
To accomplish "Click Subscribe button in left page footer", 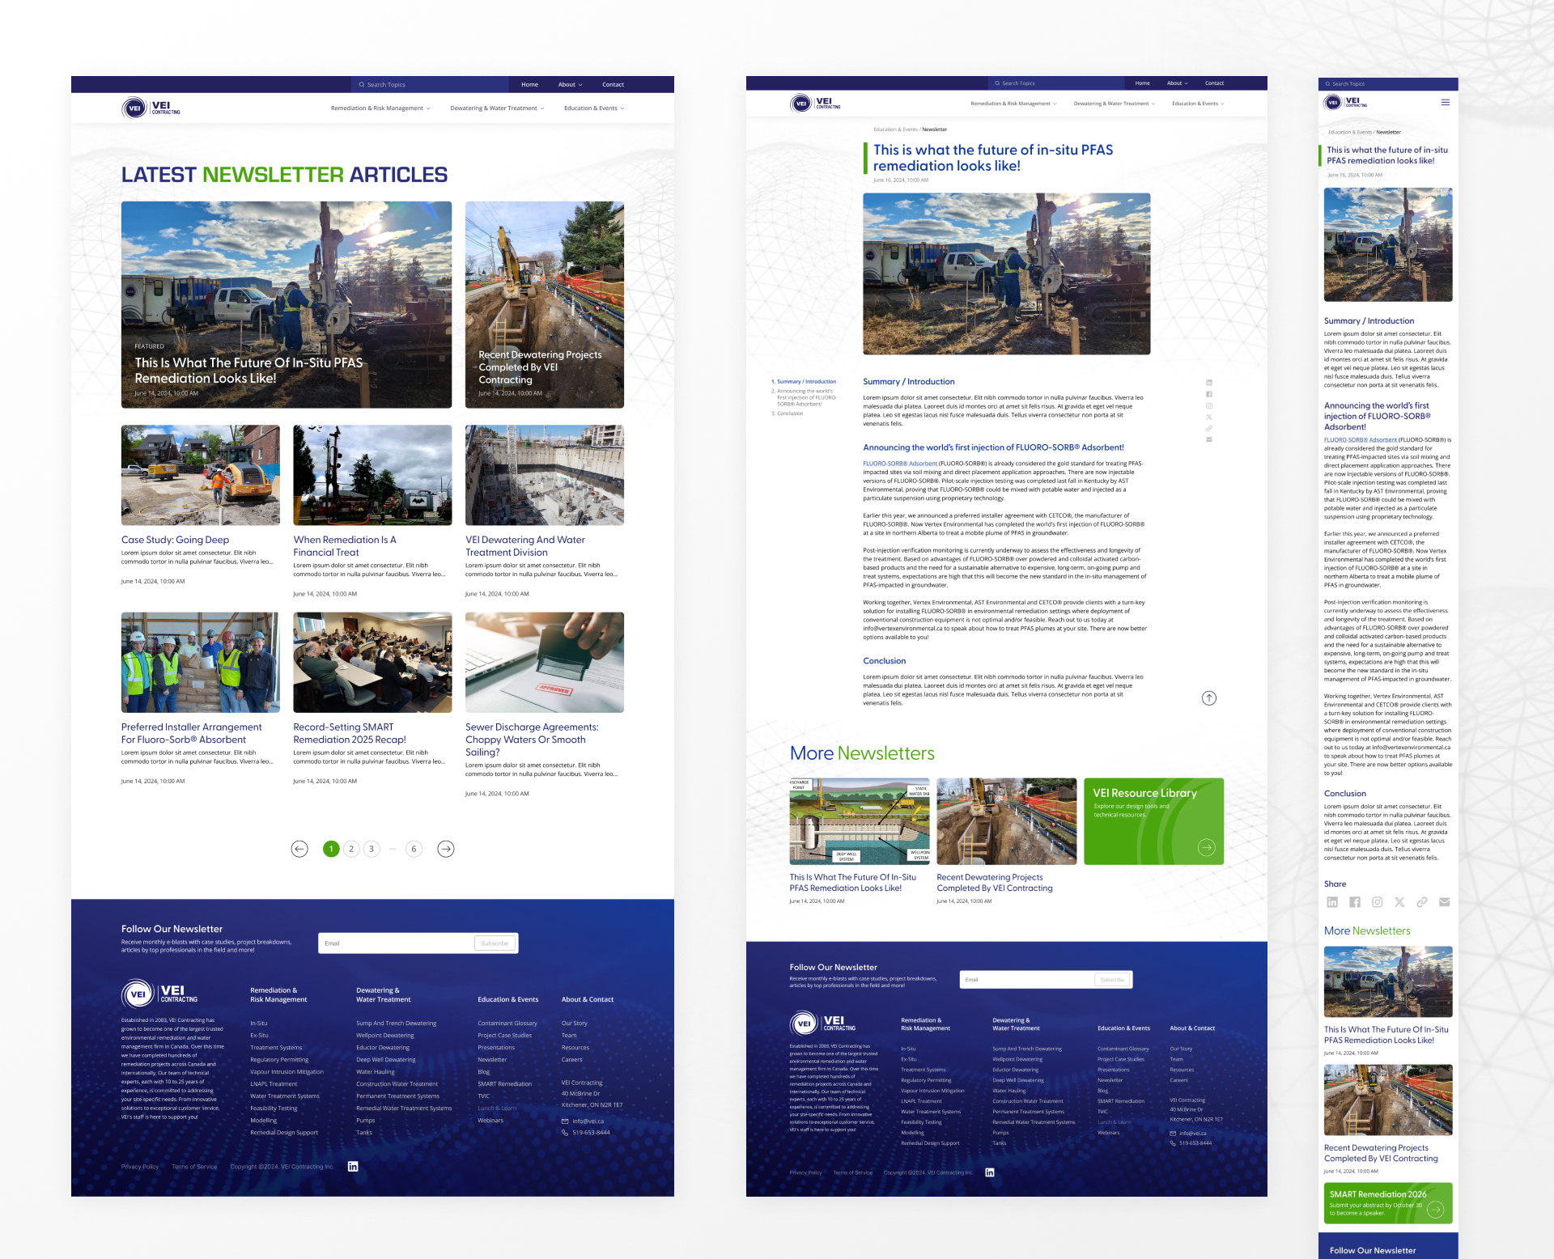I will point(495,943).
